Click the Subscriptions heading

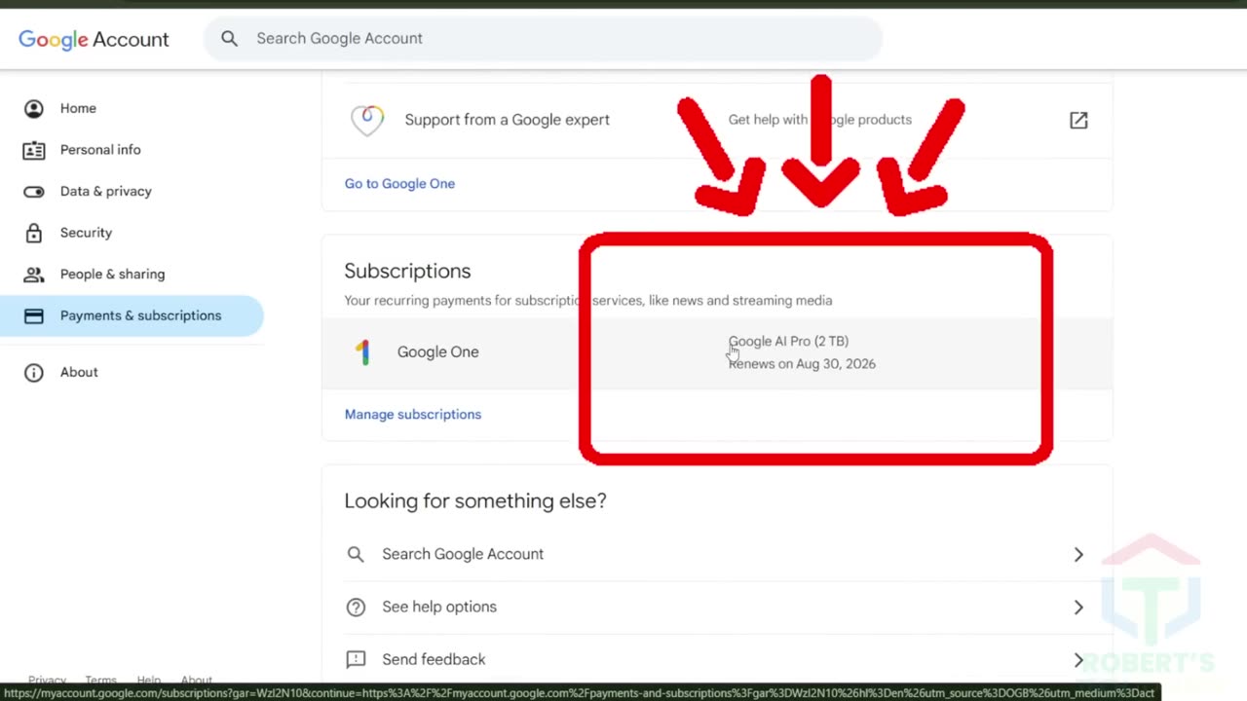point(407,271)
